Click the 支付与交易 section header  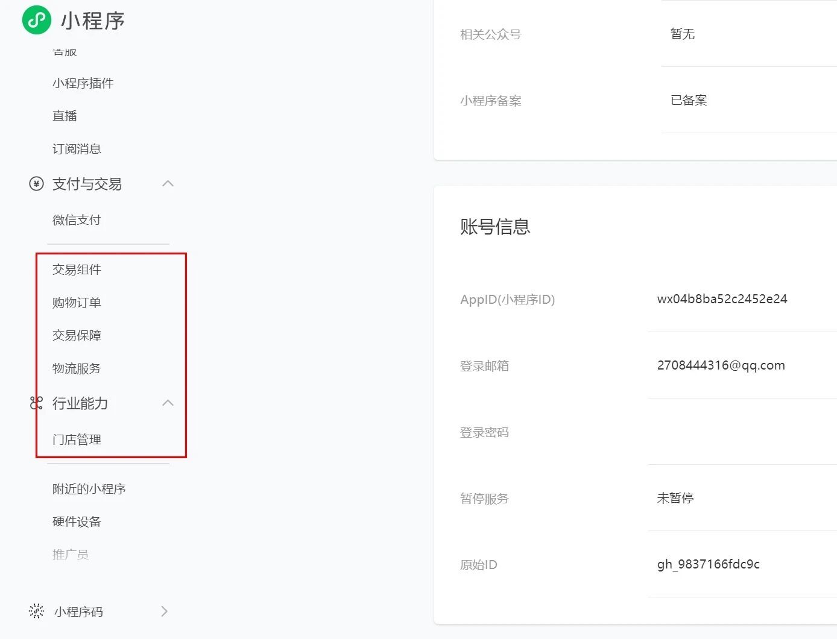[87, 184]
